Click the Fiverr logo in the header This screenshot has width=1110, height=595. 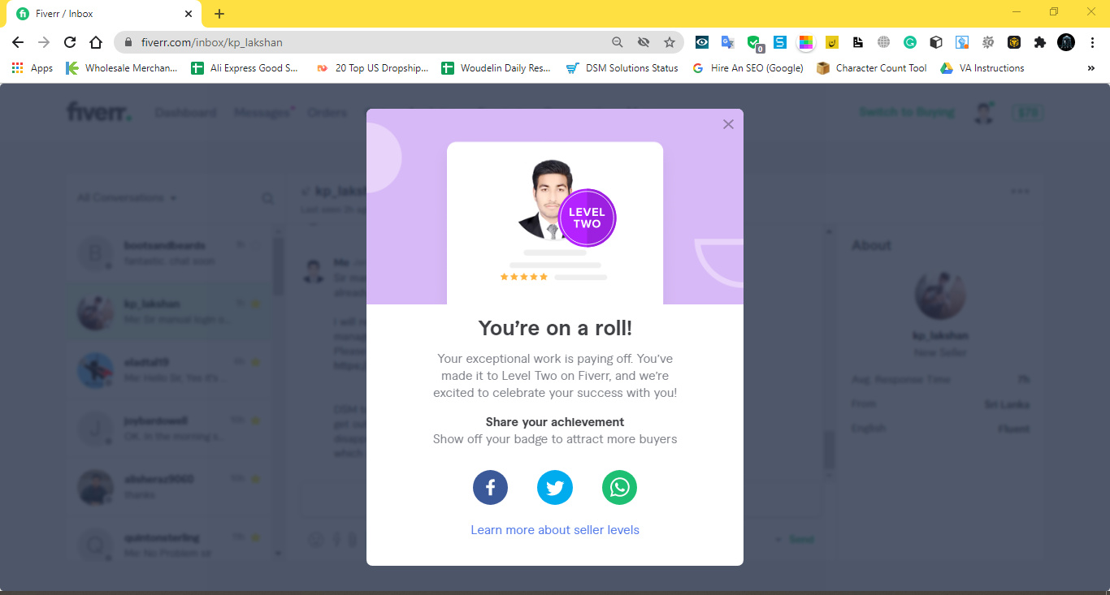coord(99,112)
